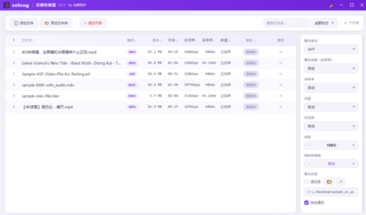The width and height of the screenshot is (366, 215).
Task: Sort by the 大小 size column header
Action: tap(156, 40)
